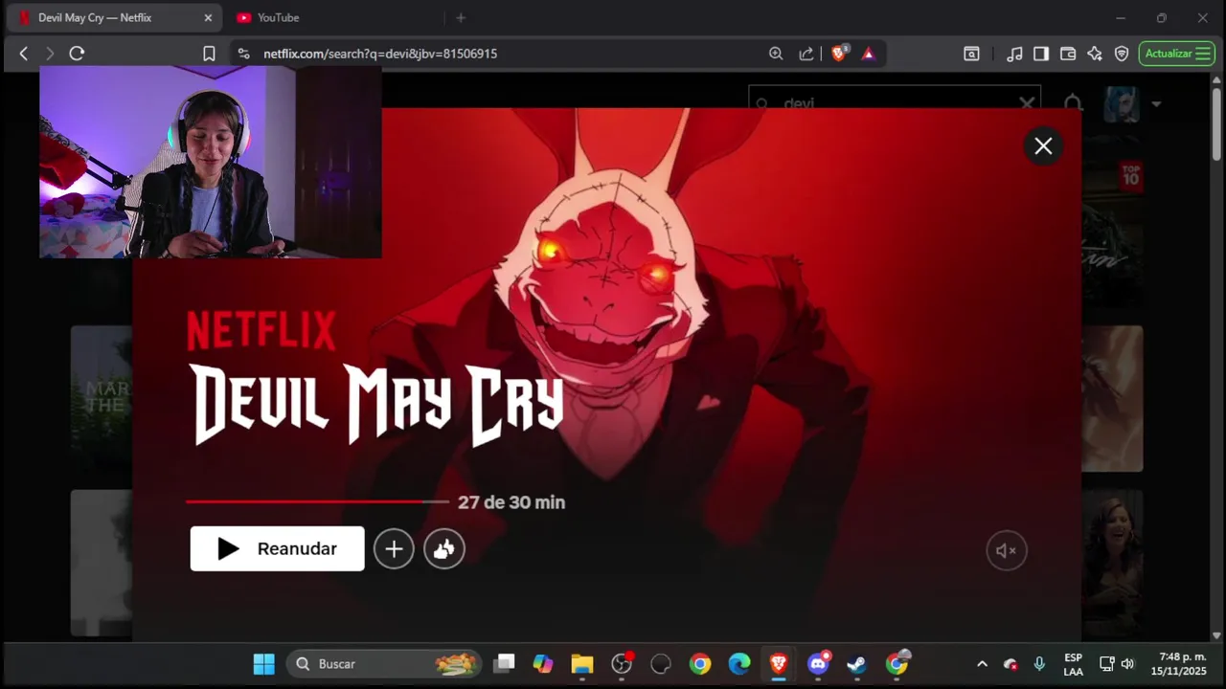Screen dimensions: 1226x689
Task: Open Microsoft Edge from the taskbar
Action: 739,663
